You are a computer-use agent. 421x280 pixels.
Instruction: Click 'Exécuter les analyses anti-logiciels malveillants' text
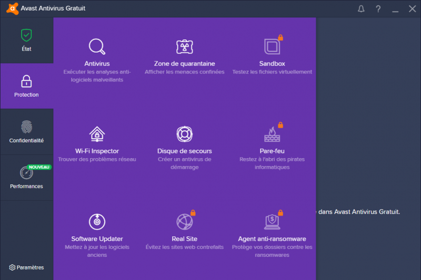pyautogui.click(x=97, y=76)
